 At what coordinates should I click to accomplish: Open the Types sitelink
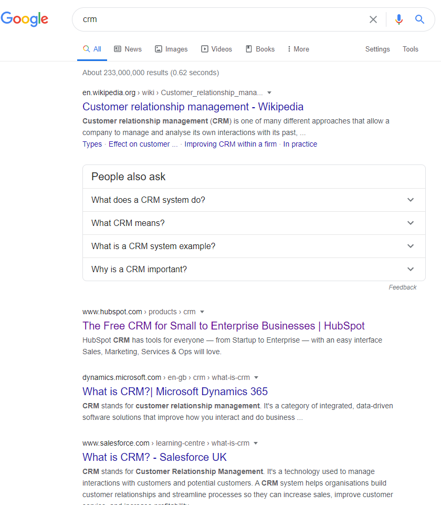[x=92, y=144]
